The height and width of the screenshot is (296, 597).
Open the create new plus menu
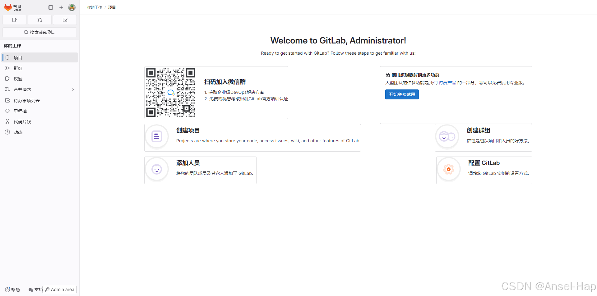click(x=61, y=7)
